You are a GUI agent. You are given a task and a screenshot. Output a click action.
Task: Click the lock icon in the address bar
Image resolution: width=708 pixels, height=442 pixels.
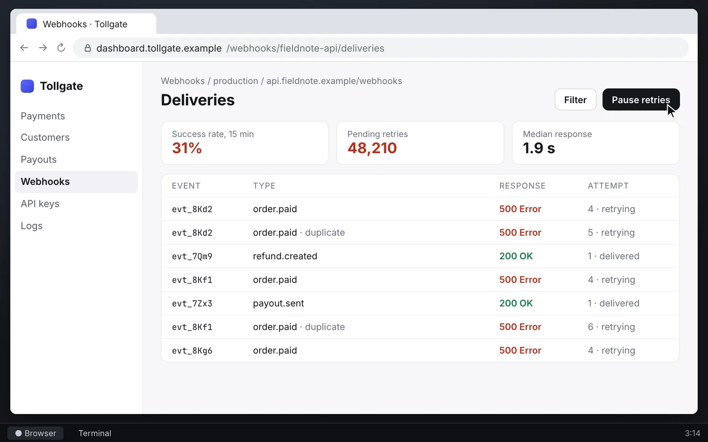(x=88, y=48)
